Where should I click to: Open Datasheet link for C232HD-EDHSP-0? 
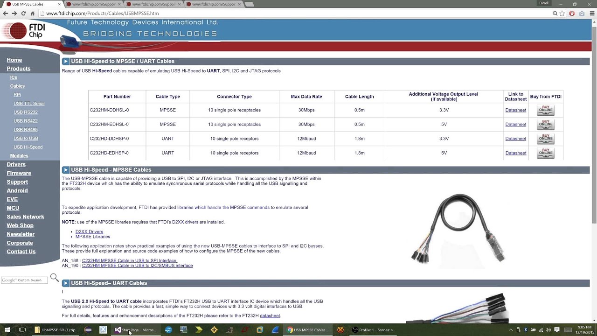[516, 153]
